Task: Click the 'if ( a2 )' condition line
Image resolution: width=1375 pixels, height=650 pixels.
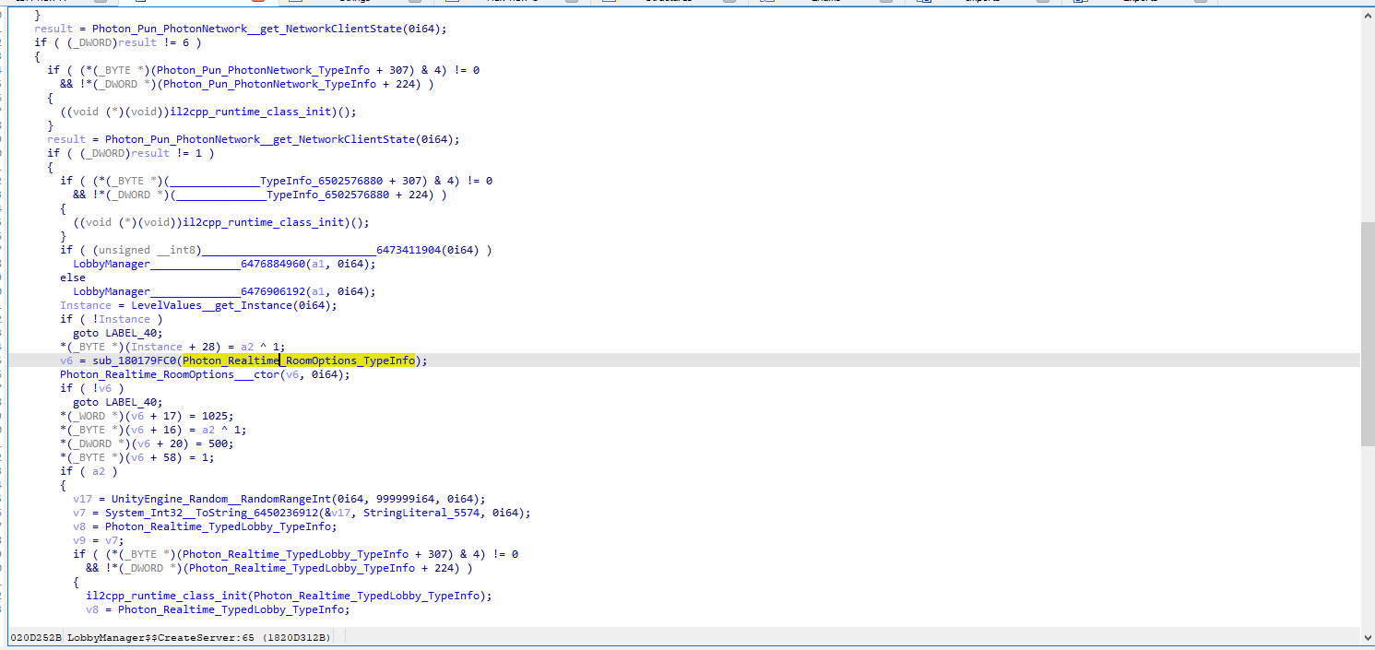Action: [89, 471]
